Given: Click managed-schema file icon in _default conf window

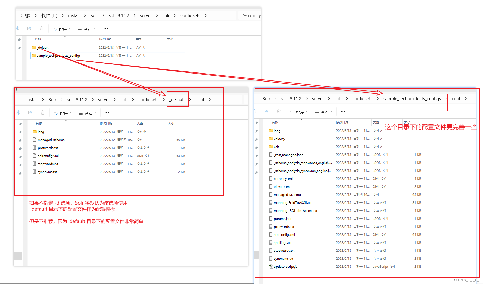Looking at the screenshot, I should (x=35, y=140).
